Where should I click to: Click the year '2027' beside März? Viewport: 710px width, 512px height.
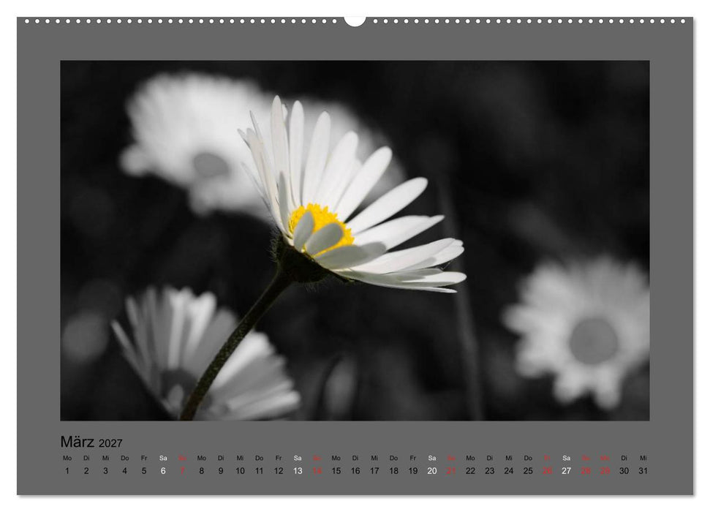click(x=110, y=443)
